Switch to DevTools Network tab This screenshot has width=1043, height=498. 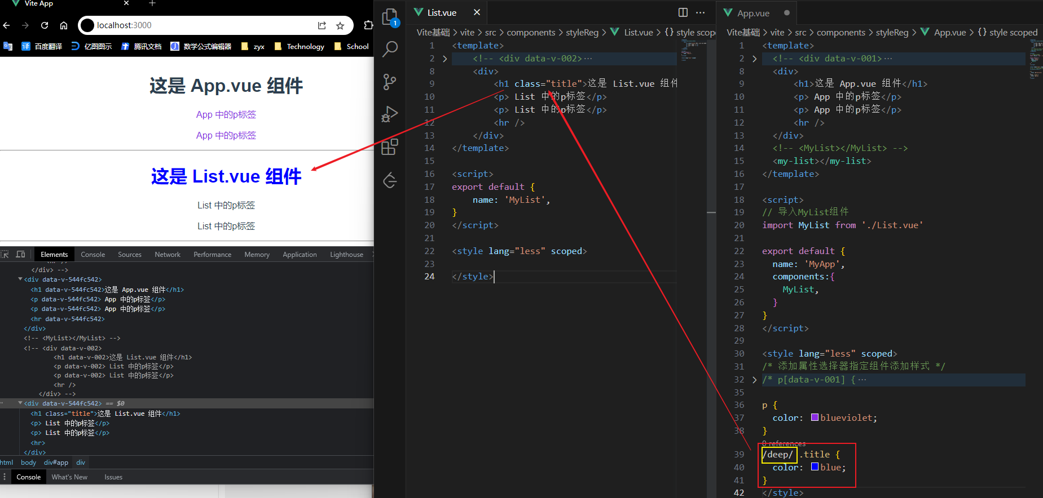168,255
